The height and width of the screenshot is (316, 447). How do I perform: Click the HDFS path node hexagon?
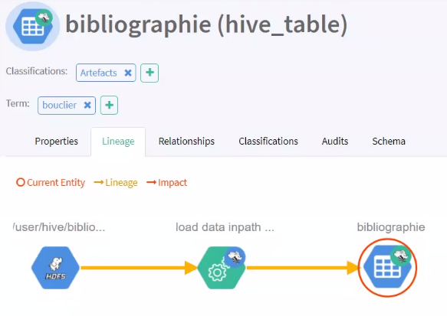click(56, 268)
